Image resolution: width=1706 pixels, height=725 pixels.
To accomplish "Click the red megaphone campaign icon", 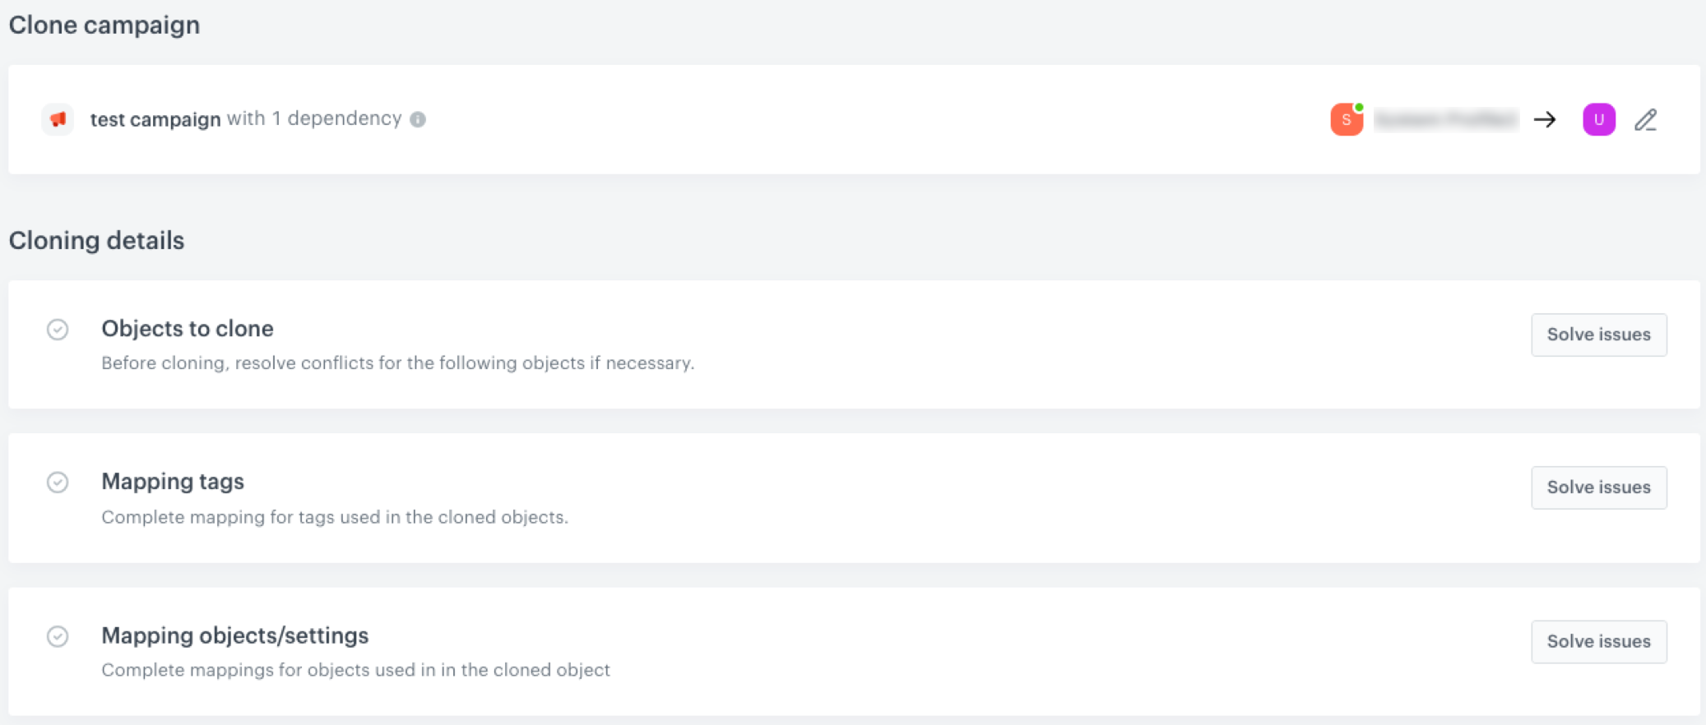I will click(x=58, y=119).
